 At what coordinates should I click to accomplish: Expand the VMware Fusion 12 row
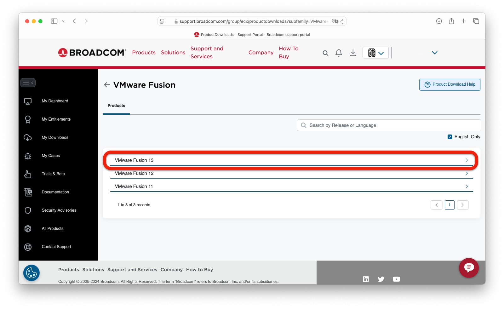coord(291,174)
